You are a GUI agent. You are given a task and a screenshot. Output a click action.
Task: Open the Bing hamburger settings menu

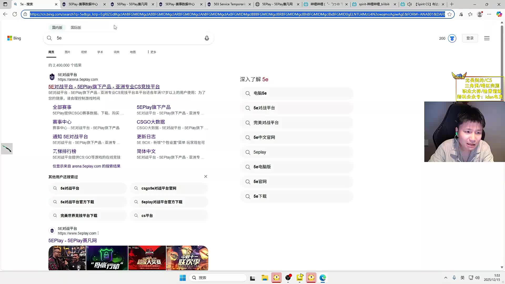pyautogui.click(x=487, y=38)
